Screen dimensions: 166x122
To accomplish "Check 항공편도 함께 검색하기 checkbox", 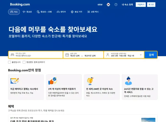I will click(x=24, y=62).
